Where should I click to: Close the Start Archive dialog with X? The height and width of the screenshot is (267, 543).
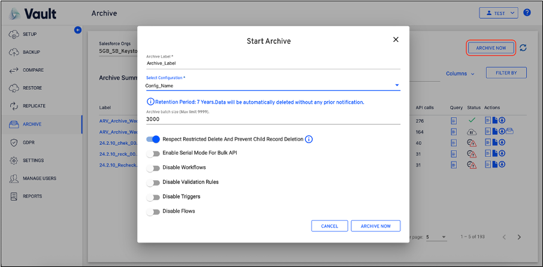[396, 40]
